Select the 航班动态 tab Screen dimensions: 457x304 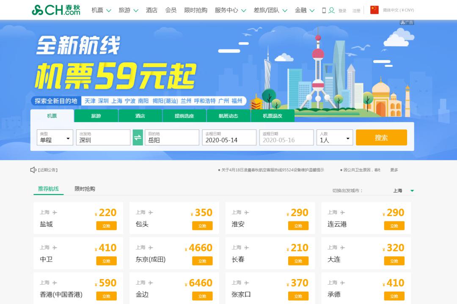point(228,116)
